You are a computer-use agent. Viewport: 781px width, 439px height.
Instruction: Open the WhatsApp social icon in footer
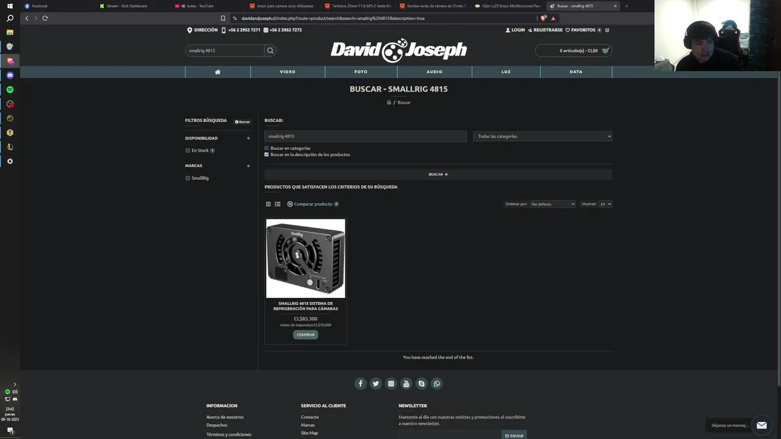coord(437,384)
